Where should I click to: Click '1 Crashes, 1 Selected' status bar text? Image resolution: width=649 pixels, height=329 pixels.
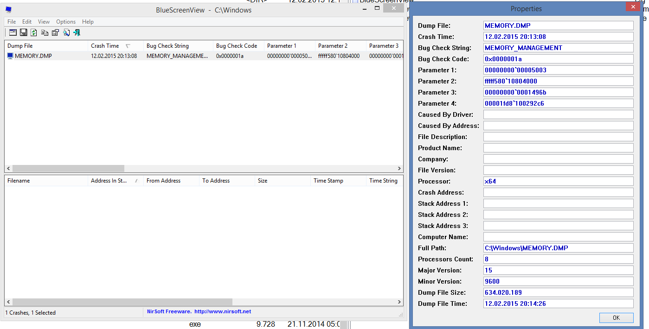tap(31, 313)
